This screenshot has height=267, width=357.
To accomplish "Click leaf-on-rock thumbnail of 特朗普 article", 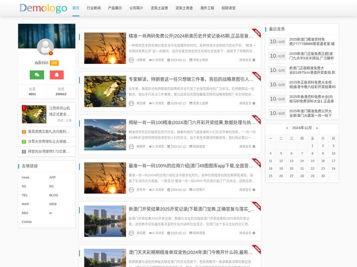I will [105, 91].
